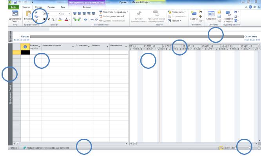Open the Диаграмма Ганта view button
Image resolution: width=261 pixels, height=156 pixels.
pyautogui.click(x=15, y=16)
